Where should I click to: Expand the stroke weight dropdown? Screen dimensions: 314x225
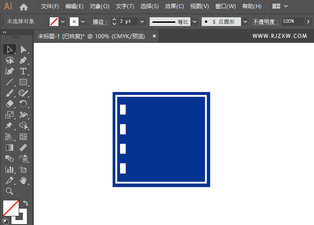(x=142, y=21)
